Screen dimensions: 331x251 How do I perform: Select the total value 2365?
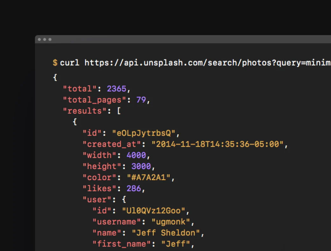tap(116, 89)
